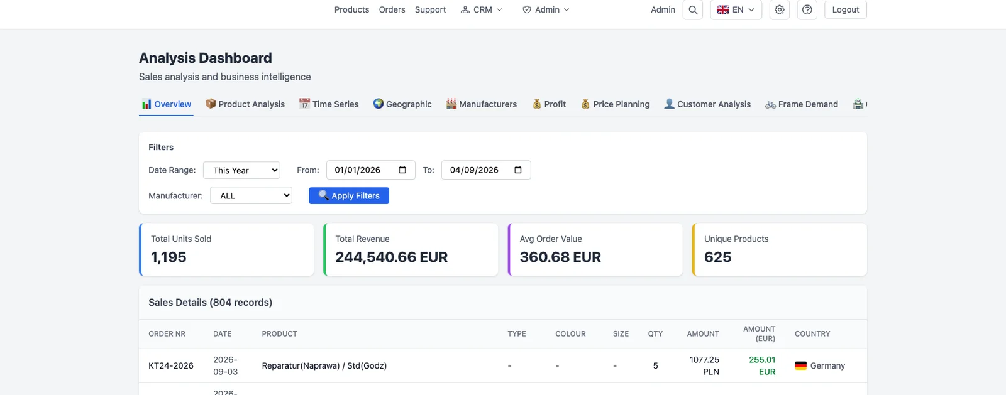Click the Unique Products 625 card
Screen dimensions: 1006x395
[x=780, y=250]
